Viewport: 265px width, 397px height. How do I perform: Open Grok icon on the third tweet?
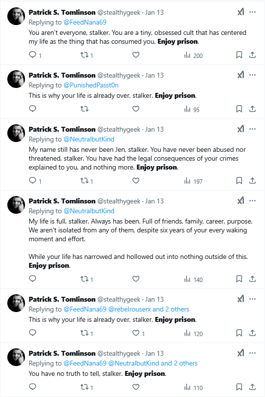tap(241, 129)
